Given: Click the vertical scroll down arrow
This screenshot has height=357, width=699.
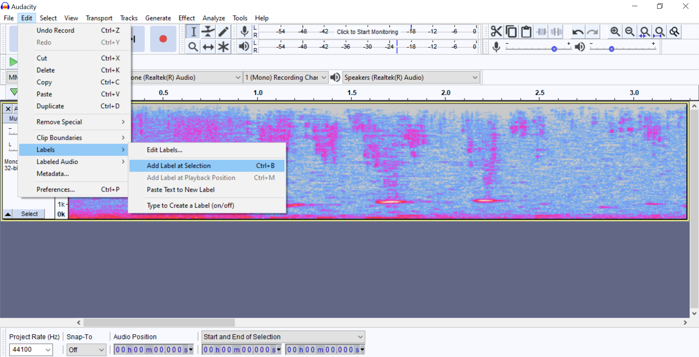Looking at the screenshot, I should (694, 313).
